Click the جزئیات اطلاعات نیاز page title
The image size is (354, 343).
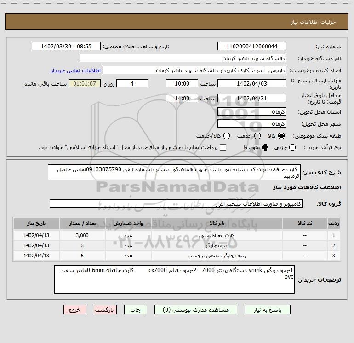(314, 22)
